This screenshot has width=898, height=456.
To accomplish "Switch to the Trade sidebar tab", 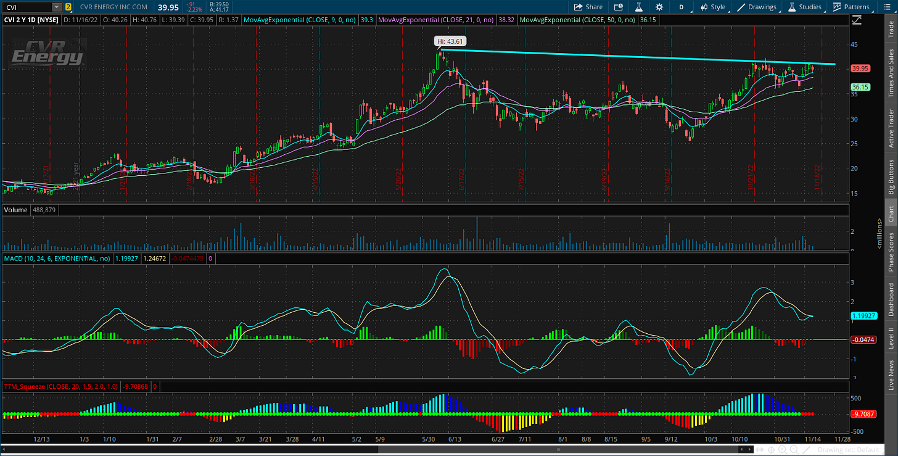I will point(891,29).
